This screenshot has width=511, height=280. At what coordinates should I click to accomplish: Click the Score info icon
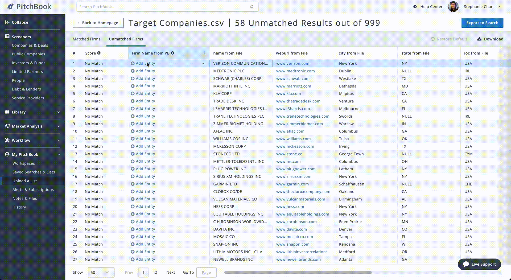click(x=99, y=53)
